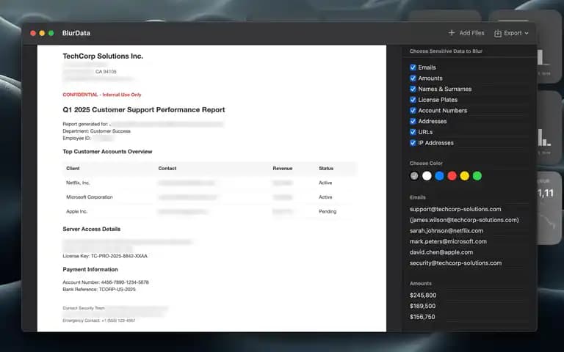
Task: Click the Add Files plus icon
Action: [452, 33]
